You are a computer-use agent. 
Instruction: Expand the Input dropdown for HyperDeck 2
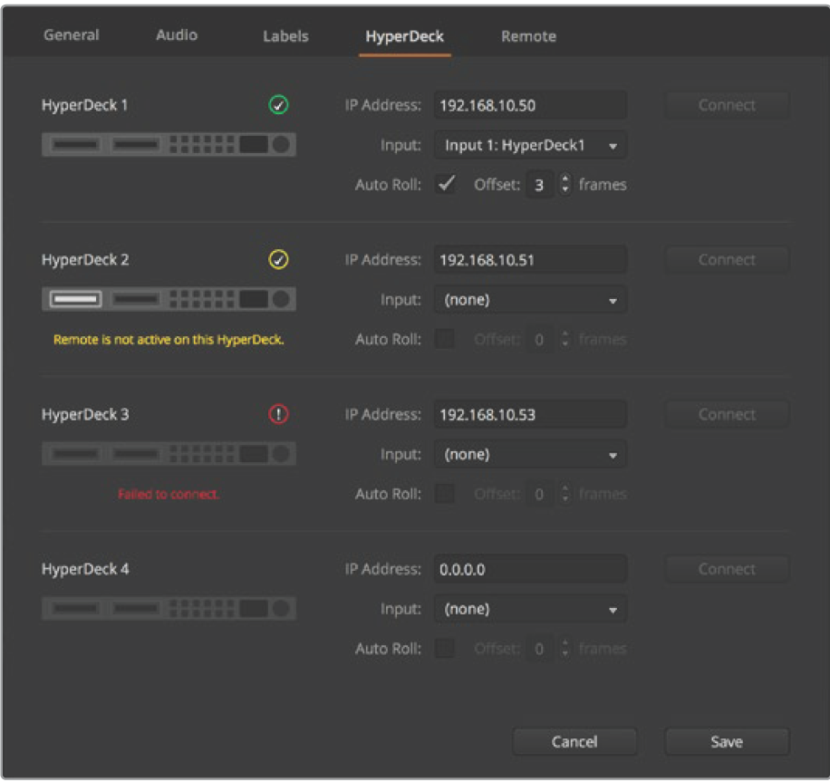click(x=530, y=300)
